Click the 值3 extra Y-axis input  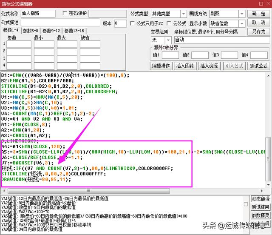[229, 55]
